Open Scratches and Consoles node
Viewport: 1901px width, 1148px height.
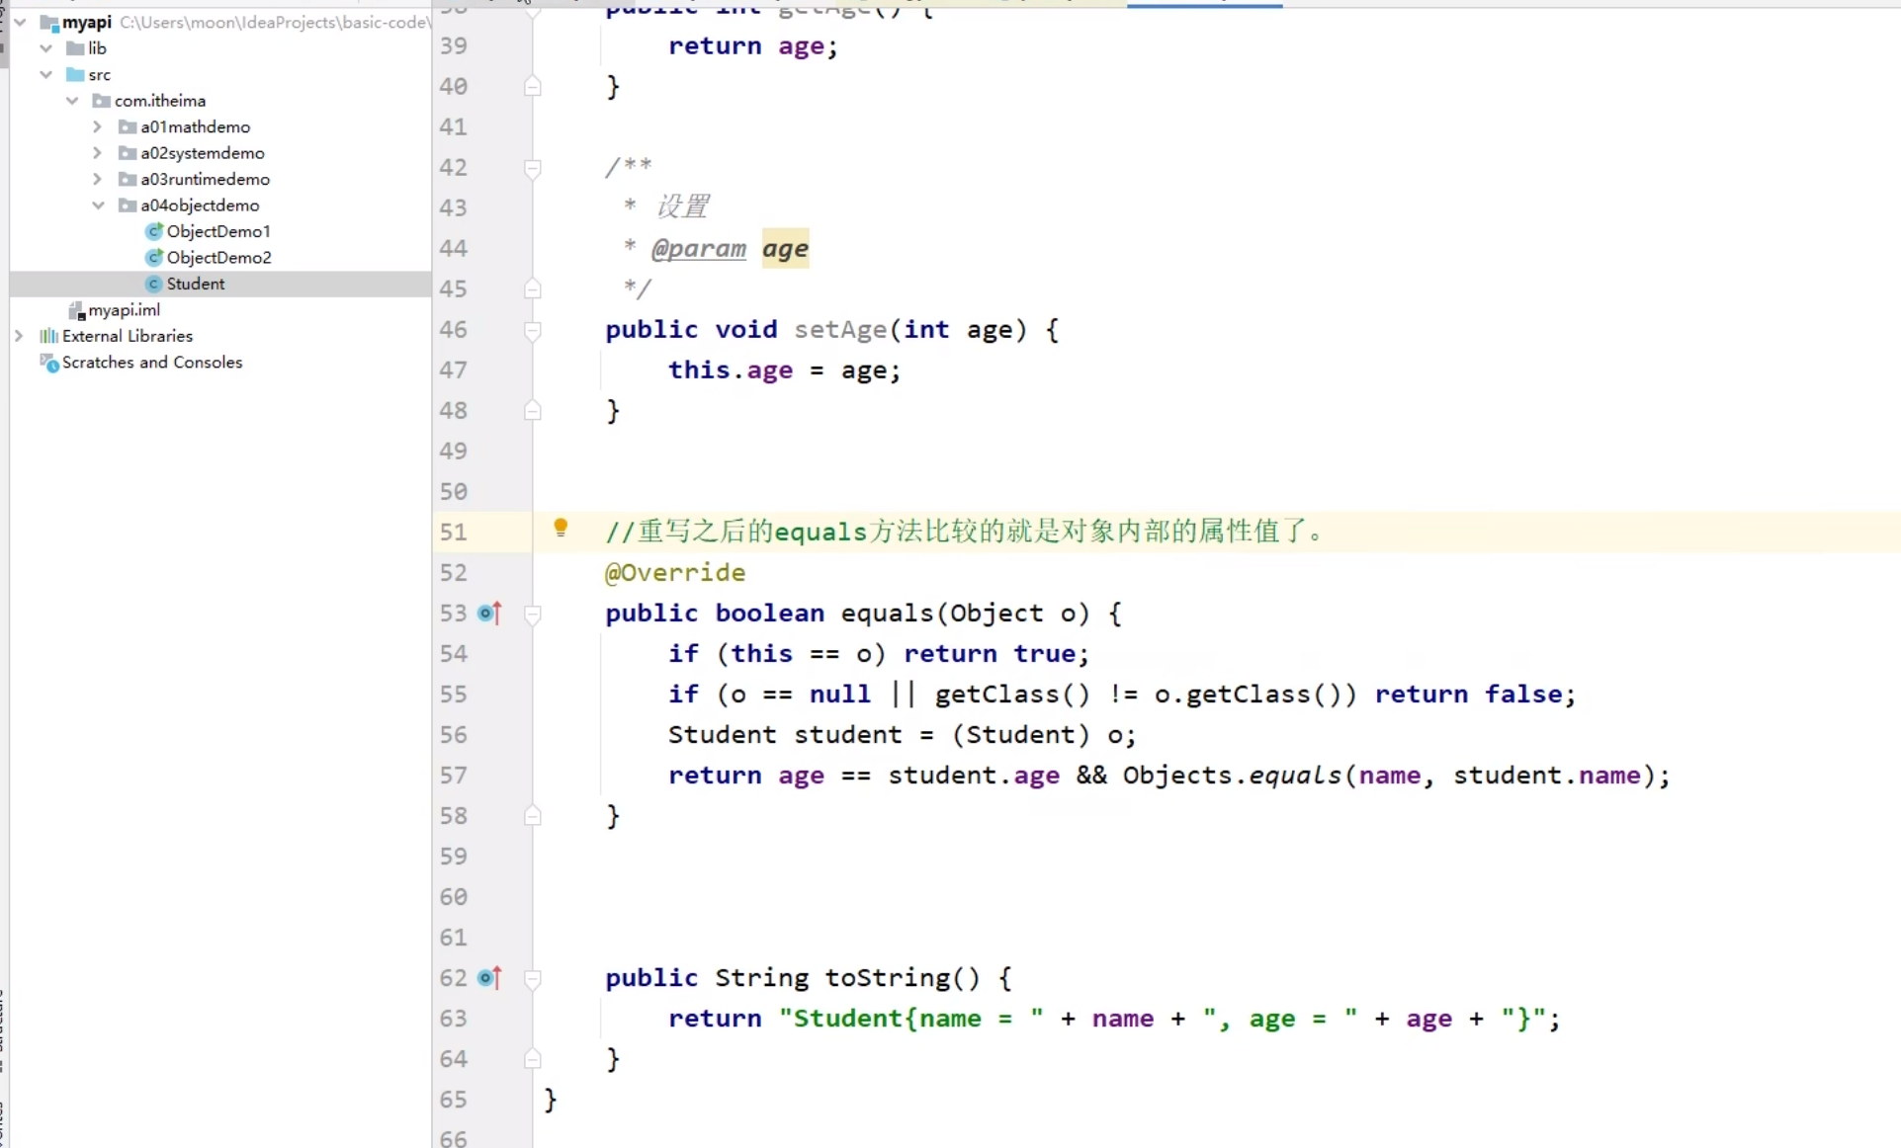[x=151, y=363]
